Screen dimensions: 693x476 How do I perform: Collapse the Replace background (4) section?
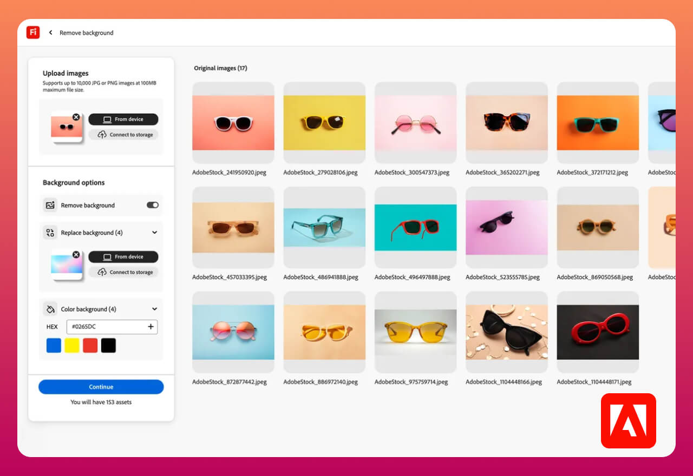154,233
